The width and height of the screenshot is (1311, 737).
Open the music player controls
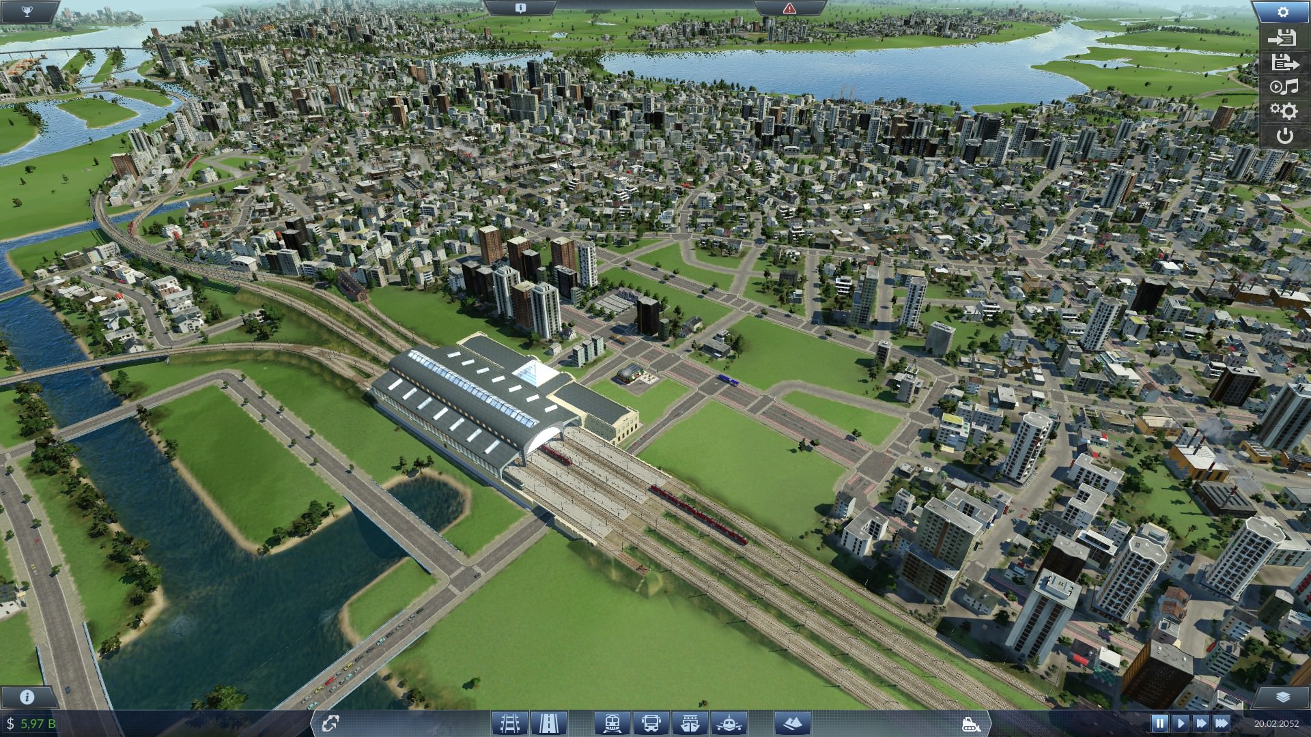coord(1284,87)
